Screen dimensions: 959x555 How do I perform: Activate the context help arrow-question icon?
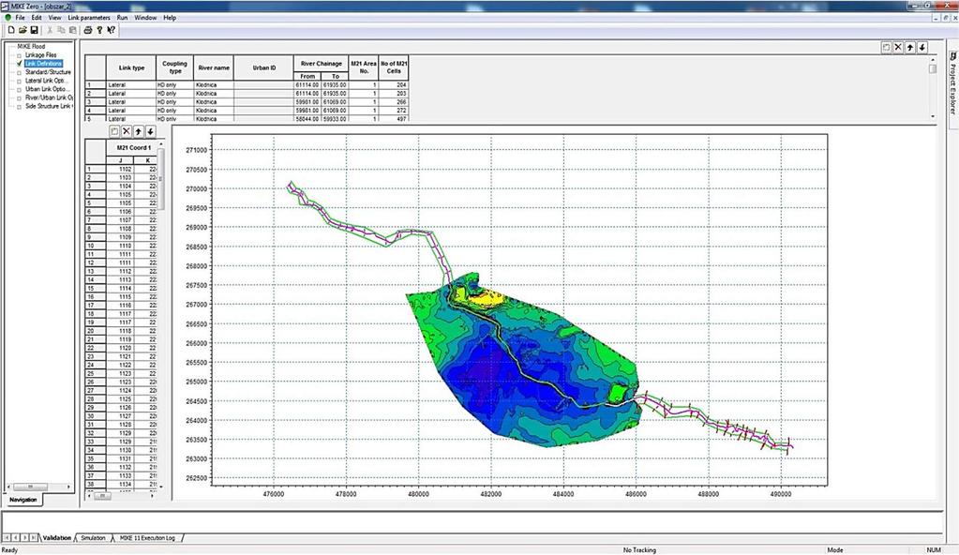pos(111,30)
